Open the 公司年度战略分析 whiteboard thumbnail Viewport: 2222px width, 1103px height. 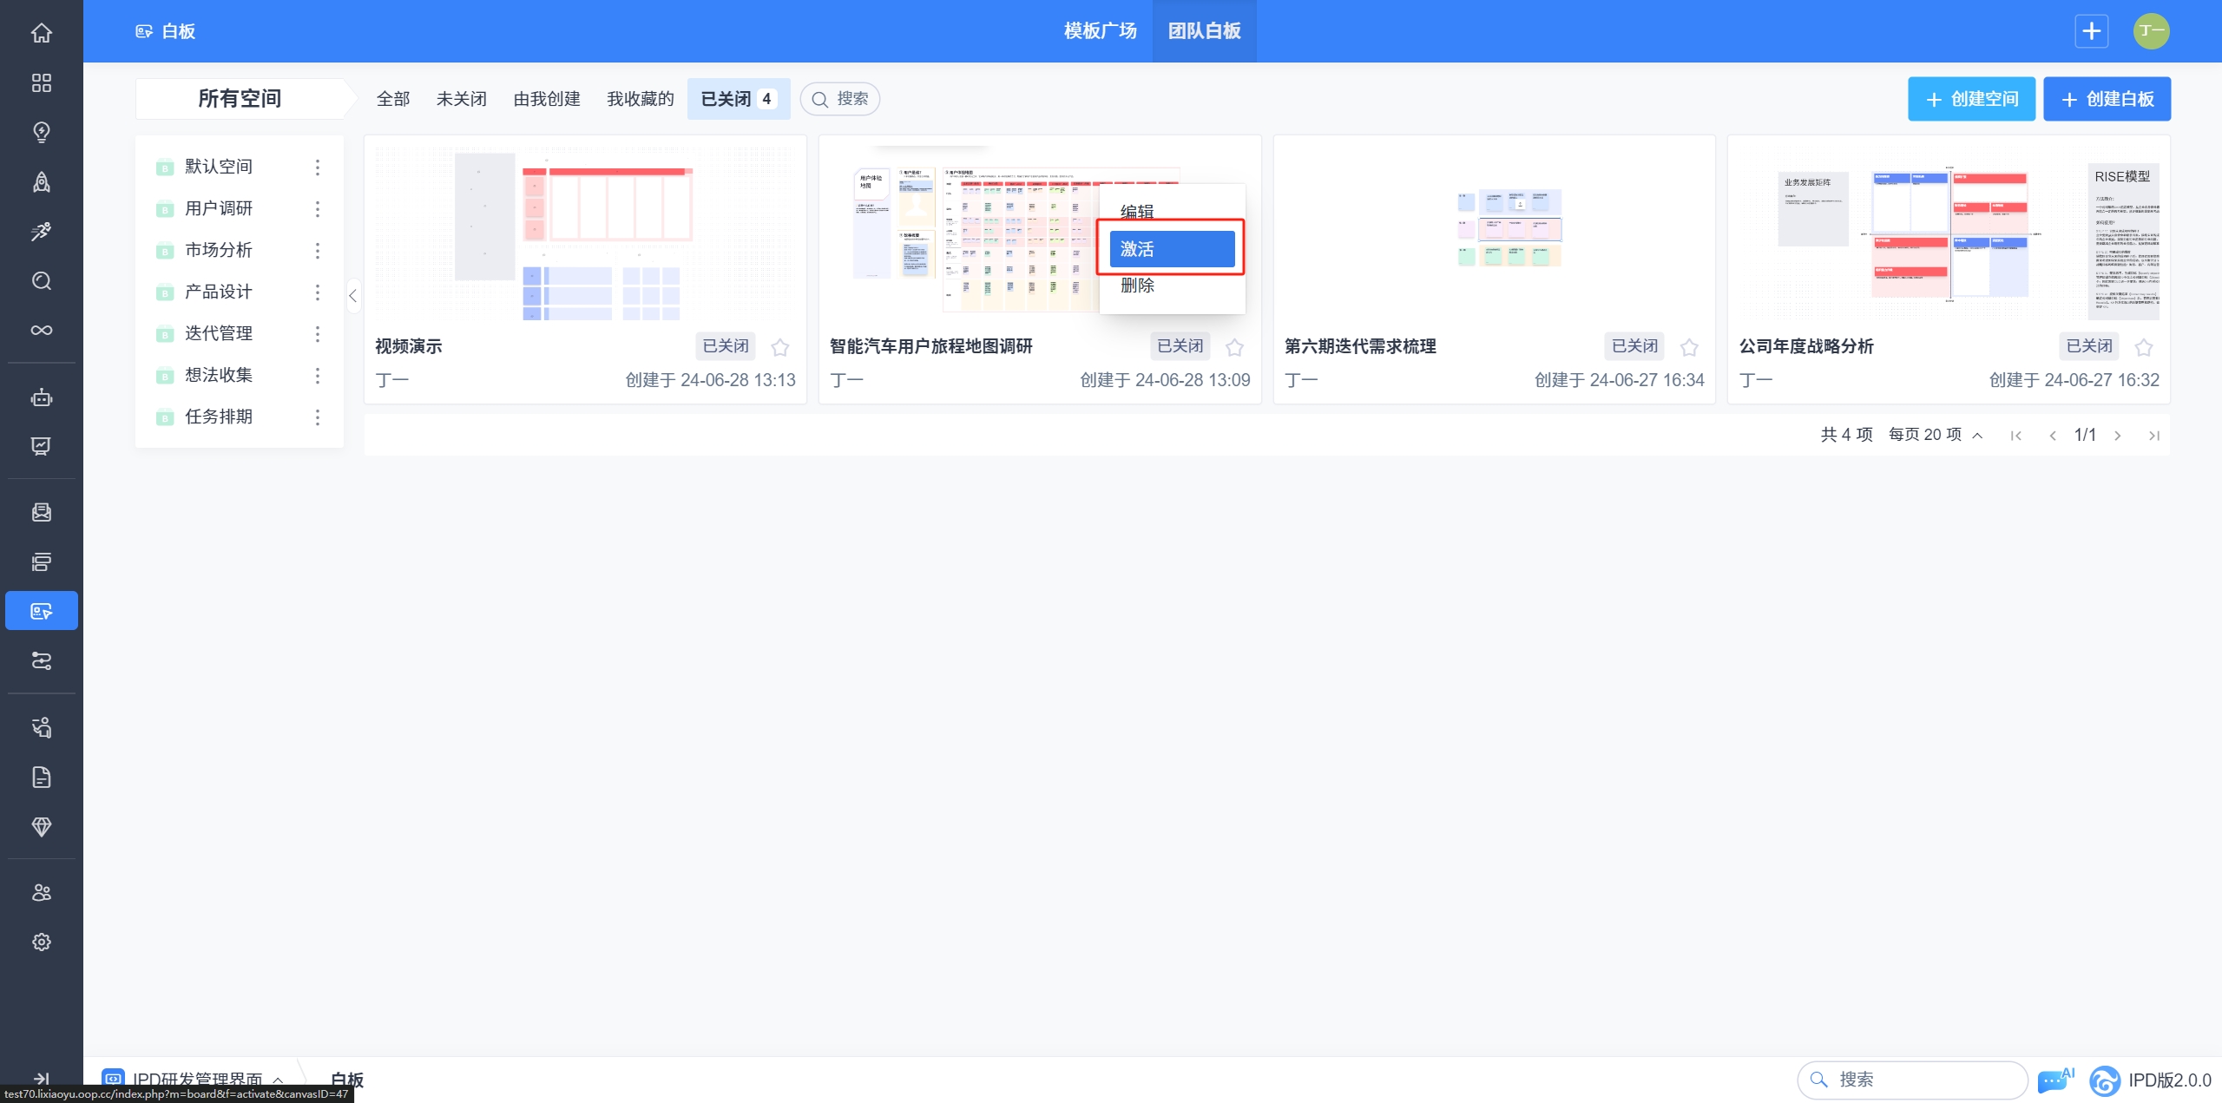click(x=1948, y=234)
